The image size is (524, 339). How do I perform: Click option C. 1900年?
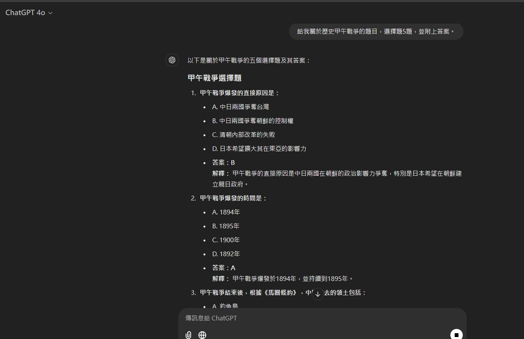[x=226, y=240]
